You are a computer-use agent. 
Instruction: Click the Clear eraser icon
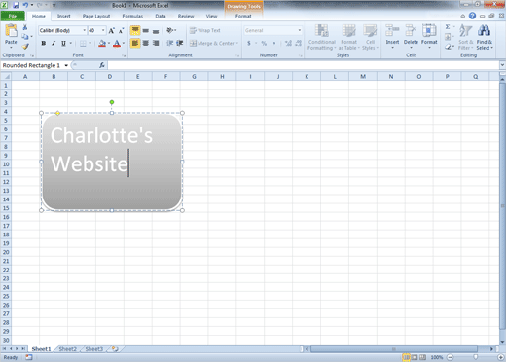point(448,47)
